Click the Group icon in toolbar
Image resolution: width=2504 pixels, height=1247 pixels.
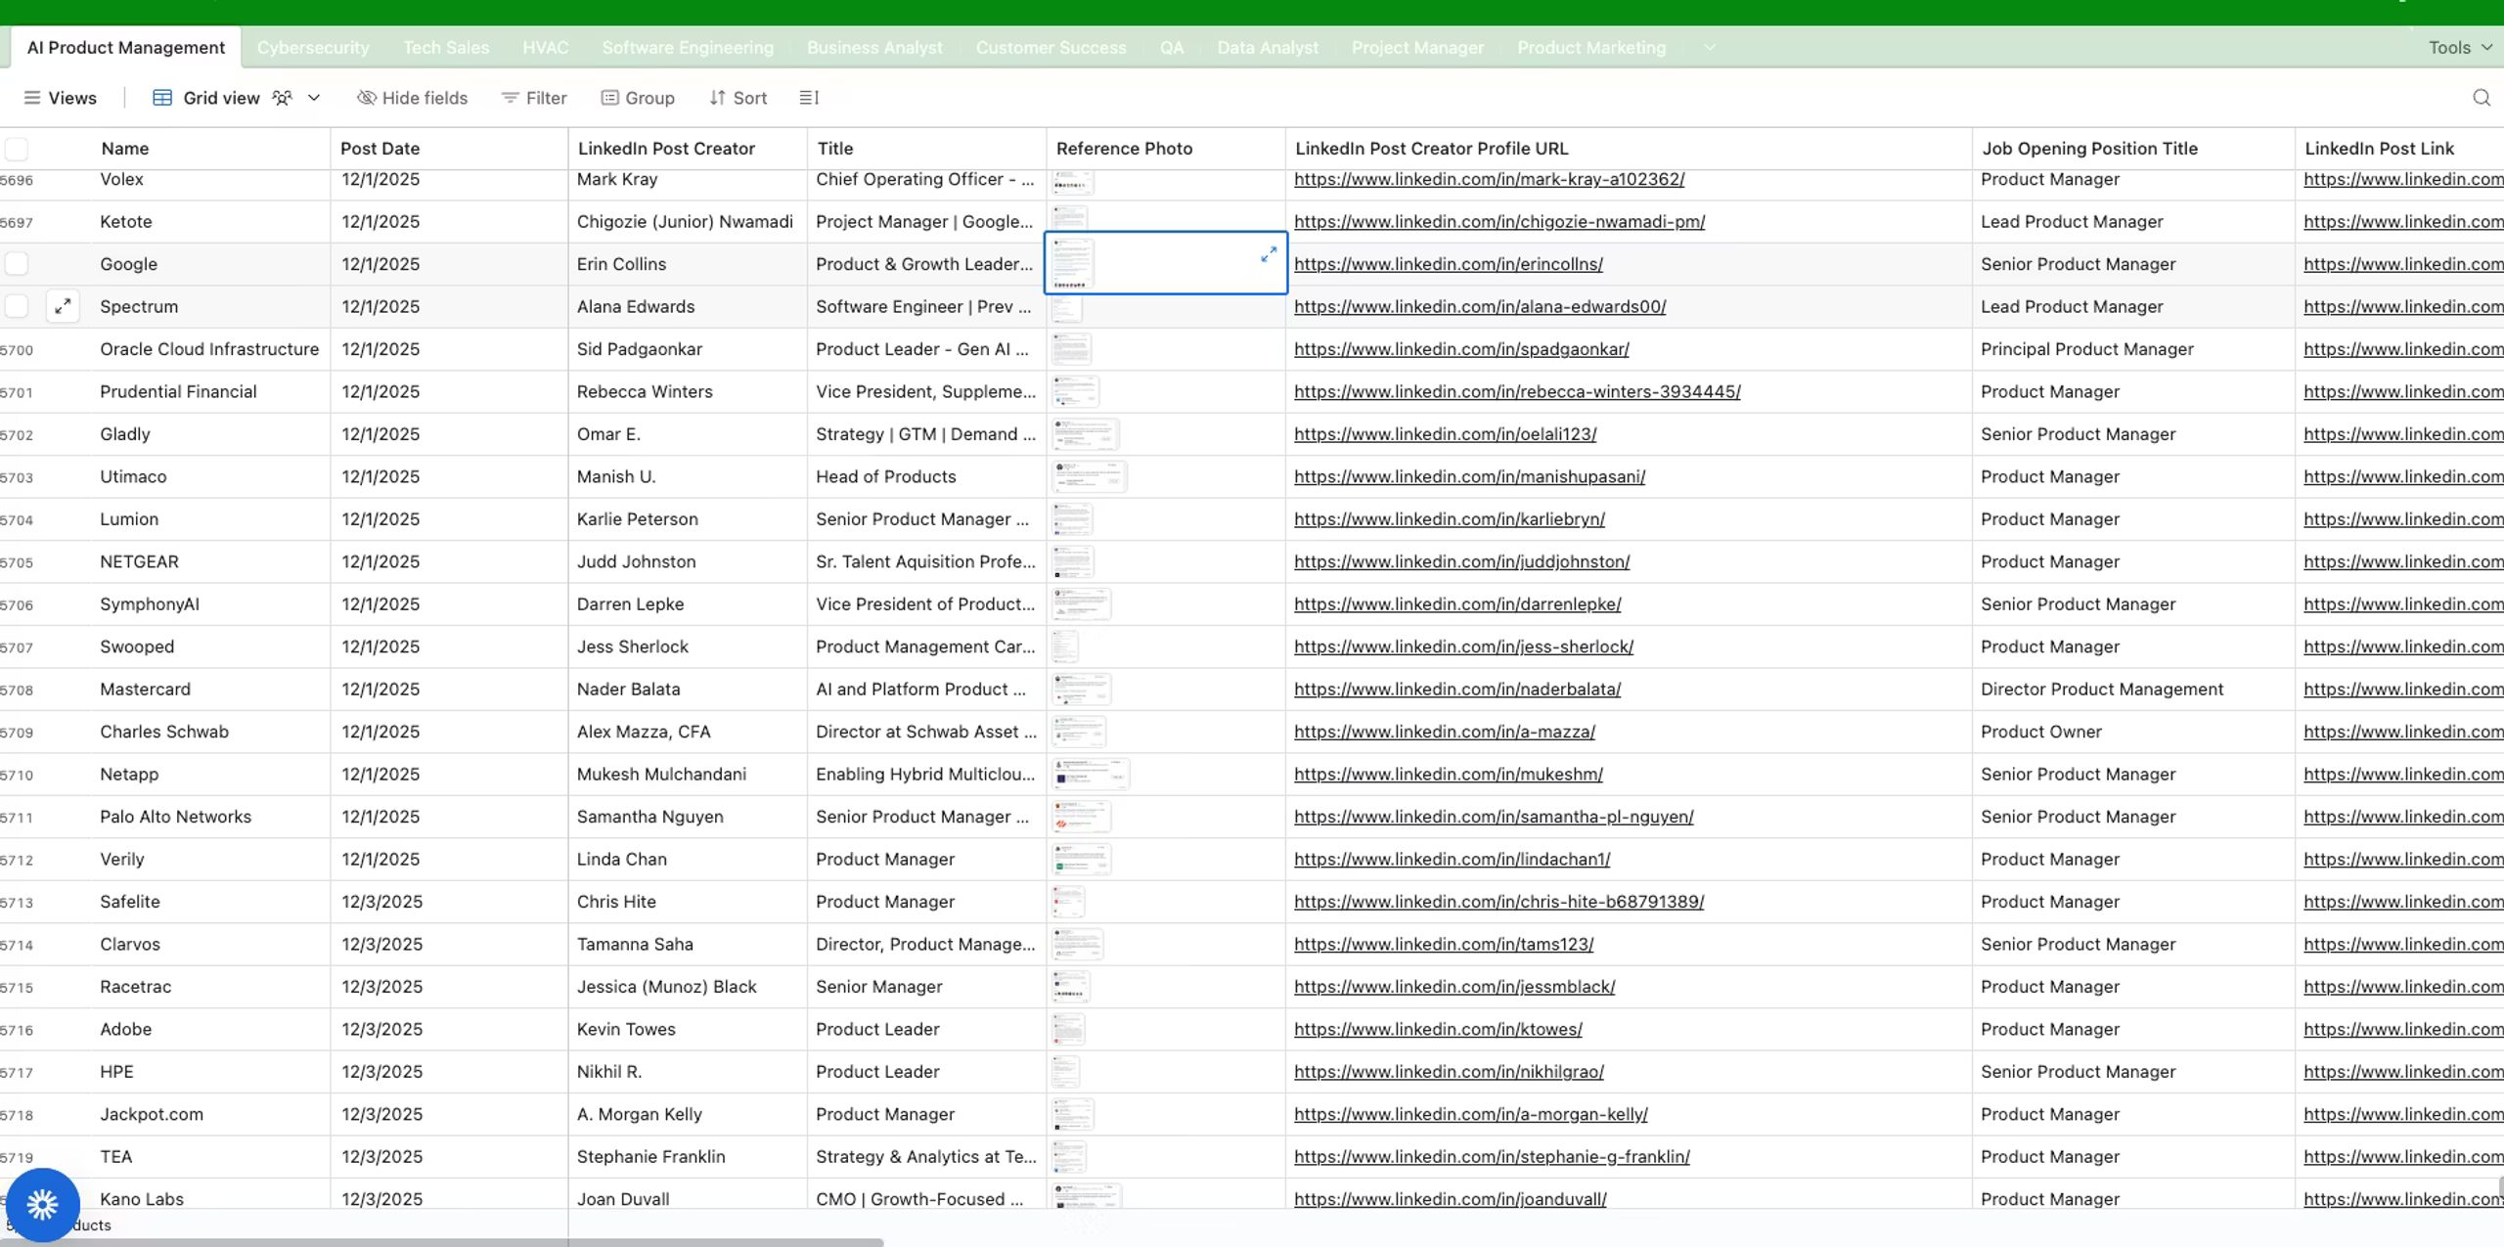pyautogui.click(x=609, y=98)
